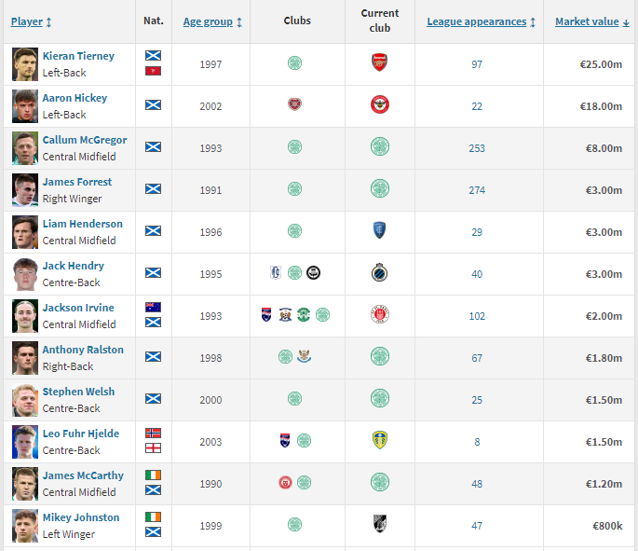The width and height of the screenshot is (638, 551).
Task: Click the Norwegian flag for Leo Fuhr Hjelde
Action: coord(154,434)
